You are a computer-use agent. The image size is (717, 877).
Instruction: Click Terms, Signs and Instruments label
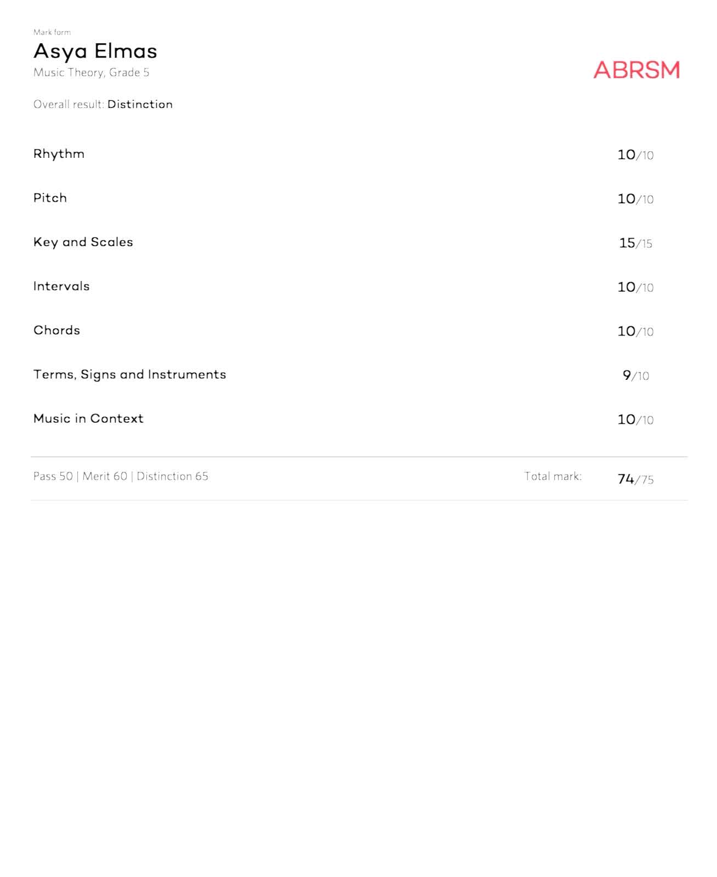(x=129, y=374)
